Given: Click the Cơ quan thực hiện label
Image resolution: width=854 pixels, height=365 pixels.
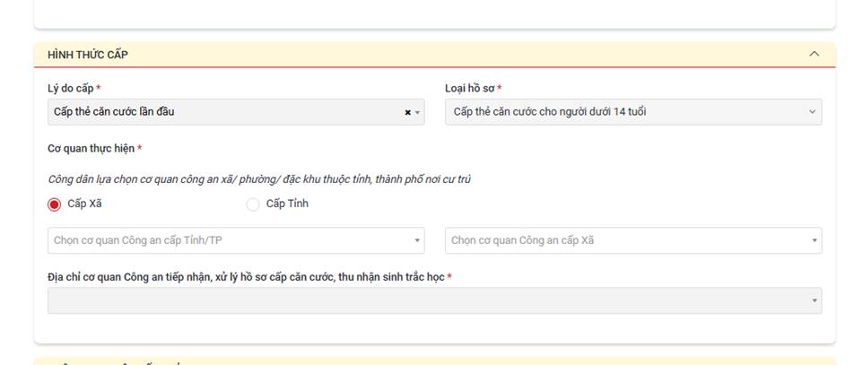Looking at the screenshot, I should click(91, 148).
